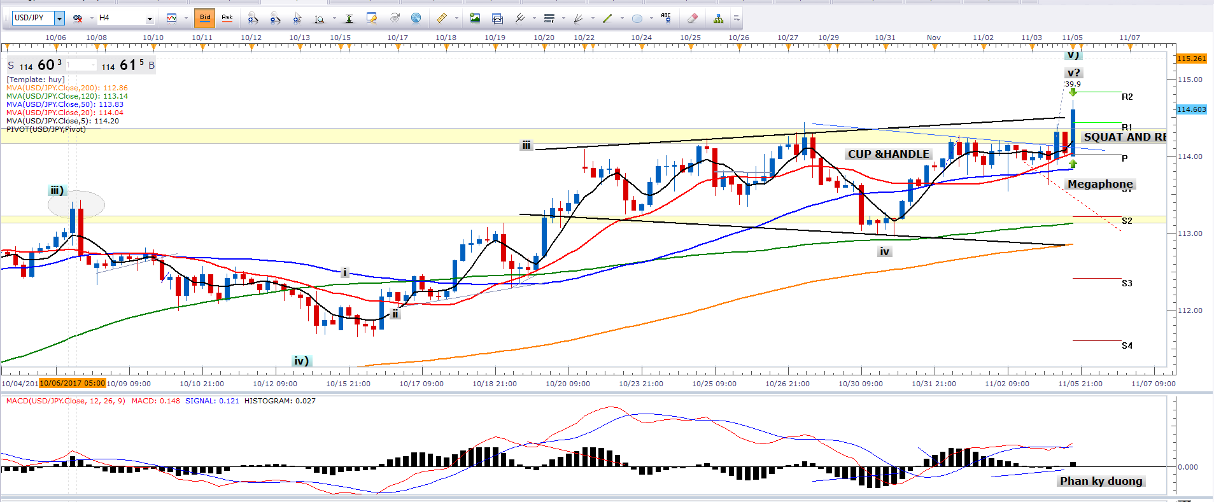Toggle the Bid price display
The height and width of the screenshot is (502, 1214).
[x=205, y=18]
